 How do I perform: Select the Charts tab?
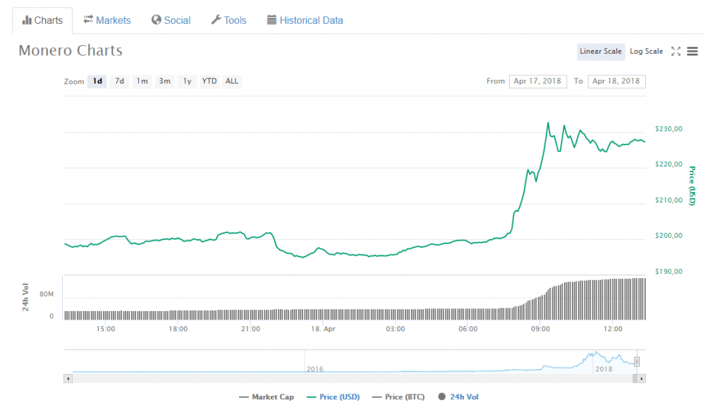pos(42,20)
